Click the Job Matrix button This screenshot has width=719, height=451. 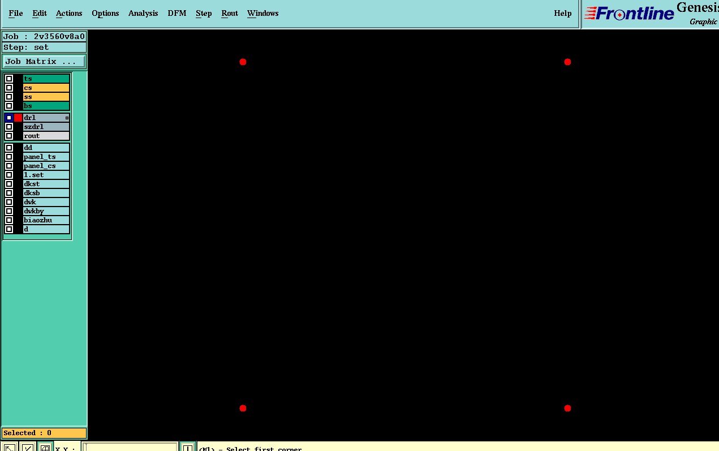44,61
